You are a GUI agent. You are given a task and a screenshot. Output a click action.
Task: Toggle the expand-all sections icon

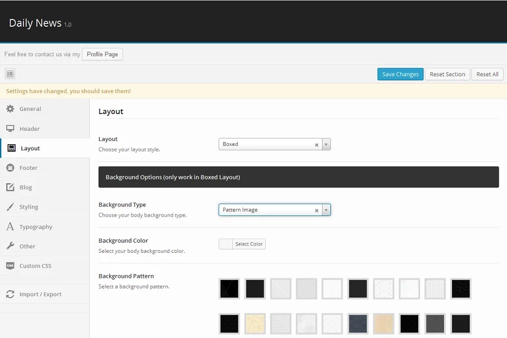(x=10, y=74)
